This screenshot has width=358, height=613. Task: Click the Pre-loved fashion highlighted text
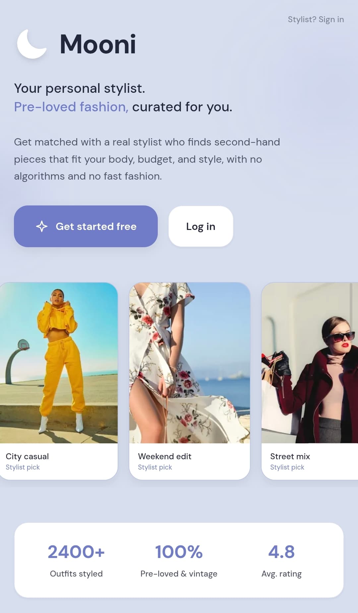(71, 107)
